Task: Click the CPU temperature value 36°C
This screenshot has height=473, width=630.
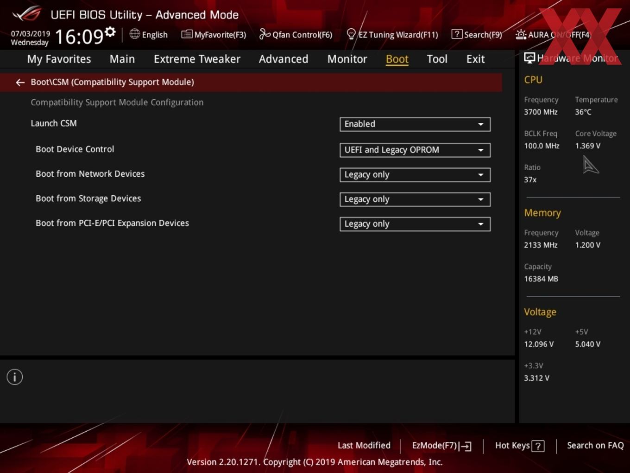Action: pyautogui.click(x=583, y=112)
